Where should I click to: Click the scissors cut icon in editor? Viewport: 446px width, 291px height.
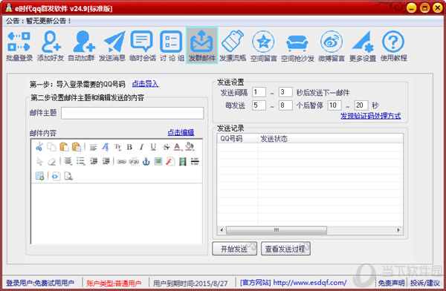click(x=39, y=147)
